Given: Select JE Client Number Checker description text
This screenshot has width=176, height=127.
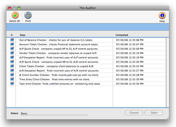Looking at the screenshot, I should click(59, 75).
